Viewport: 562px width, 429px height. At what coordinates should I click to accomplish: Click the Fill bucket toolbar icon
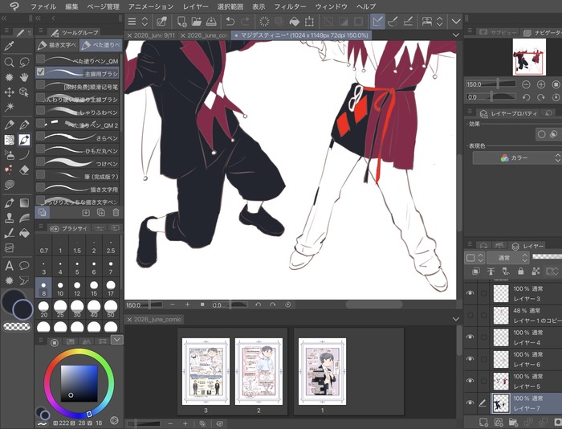[x=295, y=22]
